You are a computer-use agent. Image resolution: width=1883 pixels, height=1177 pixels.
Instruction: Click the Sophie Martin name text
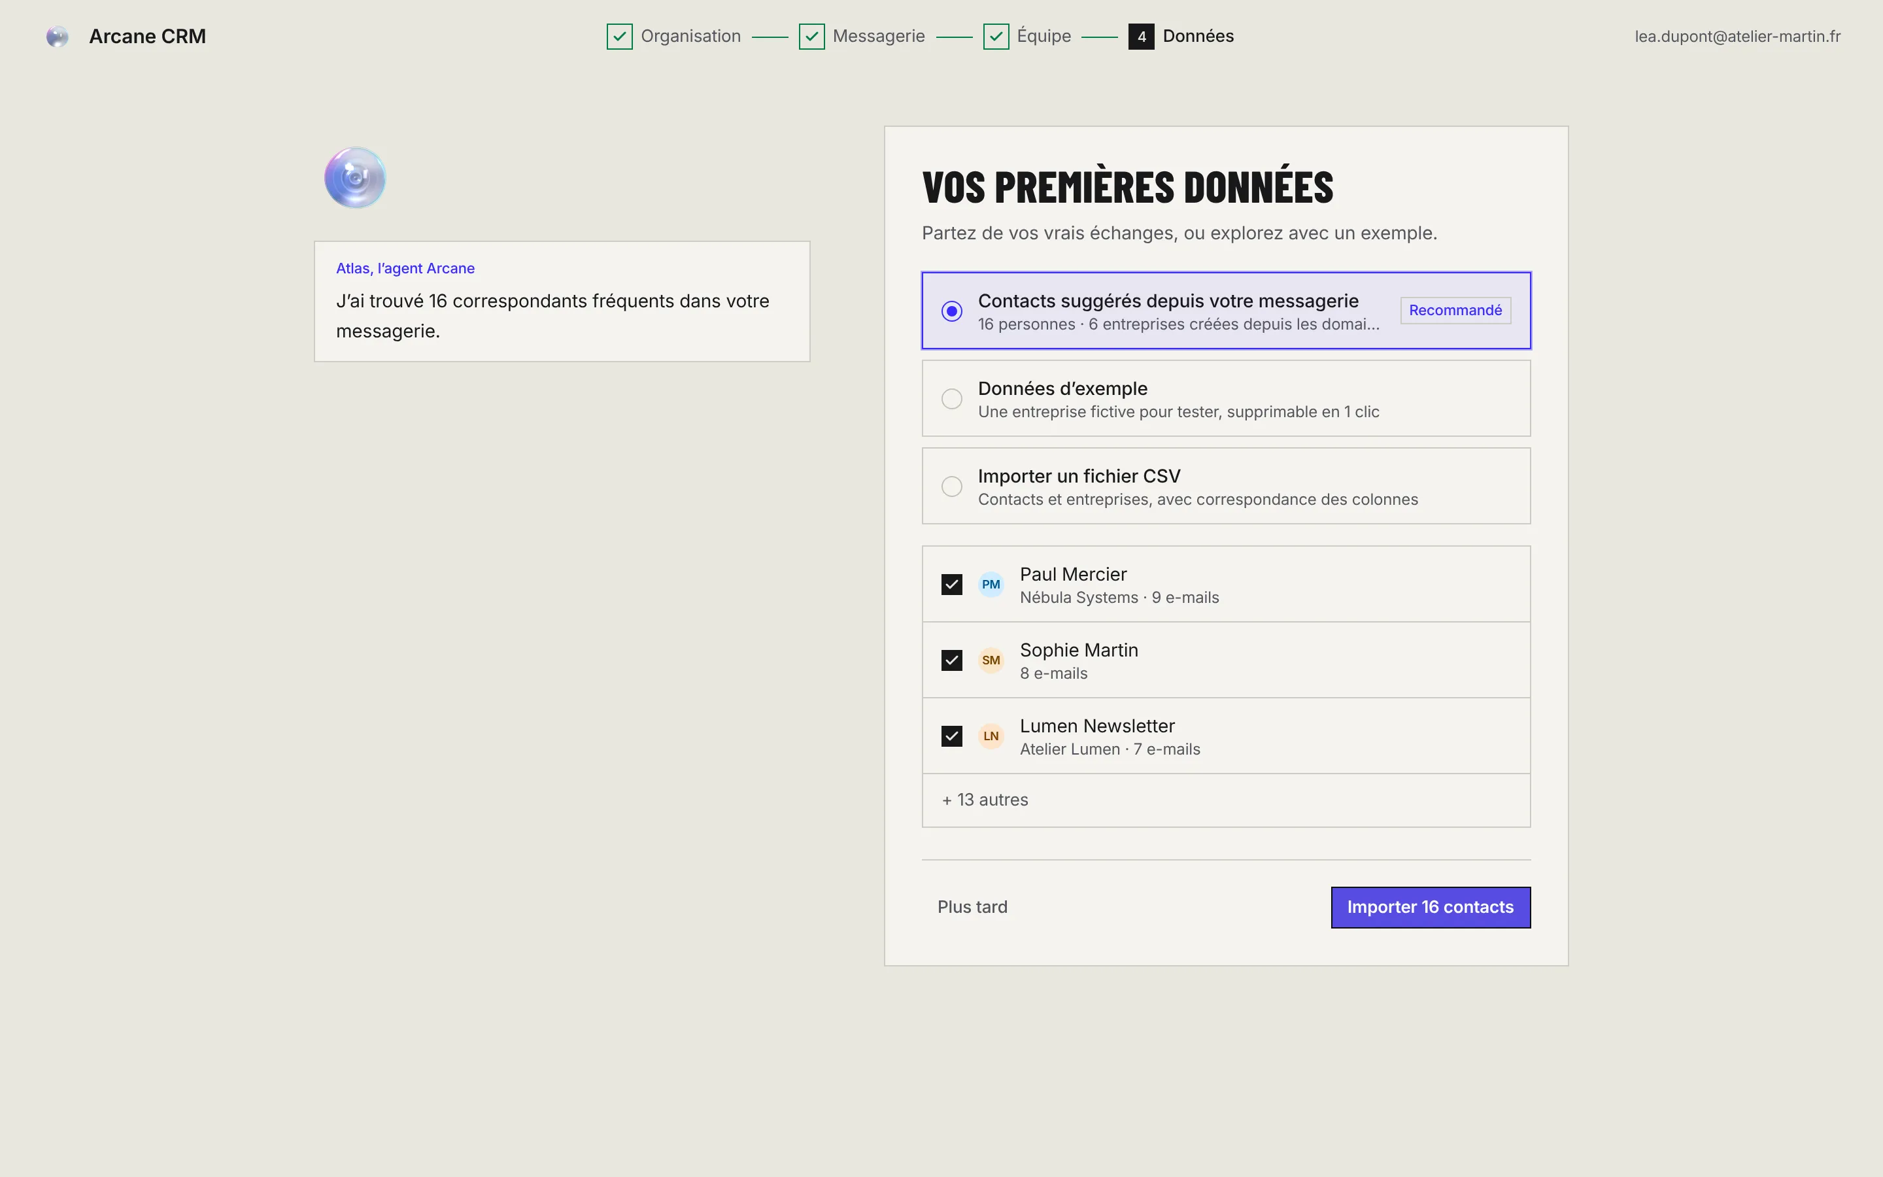click(1078, 650)
